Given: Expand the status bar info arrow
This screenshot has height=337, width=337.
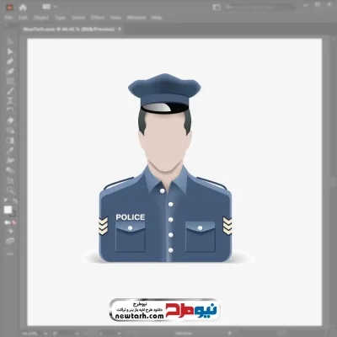Looking at the screenshot, I should point(229,334).
